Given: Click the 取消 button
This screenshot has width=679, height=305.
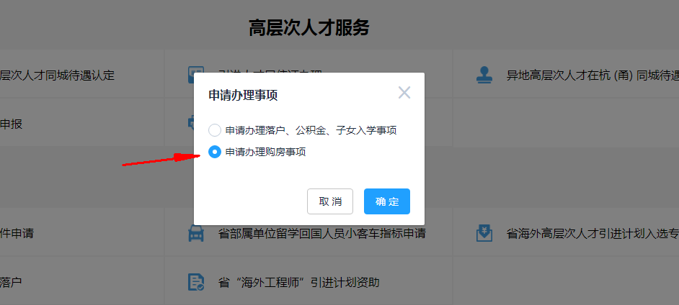Looking at the screenshot, I should pos(330,201).
